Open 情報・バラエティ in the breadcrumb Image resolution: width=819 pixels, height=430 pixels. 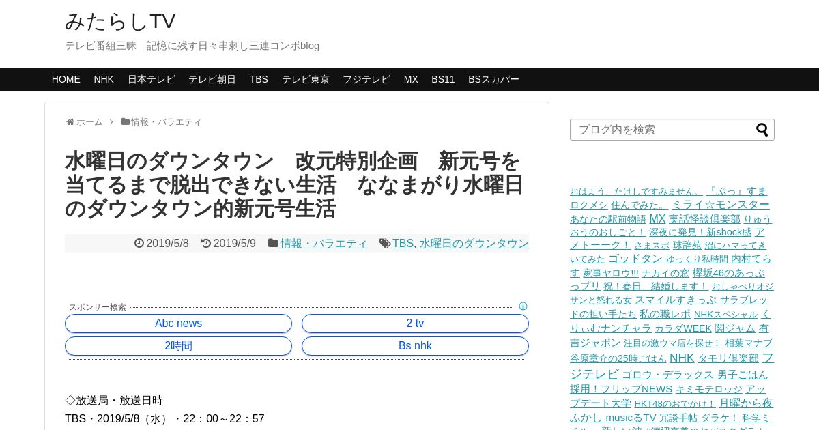(x=167, y=121)
